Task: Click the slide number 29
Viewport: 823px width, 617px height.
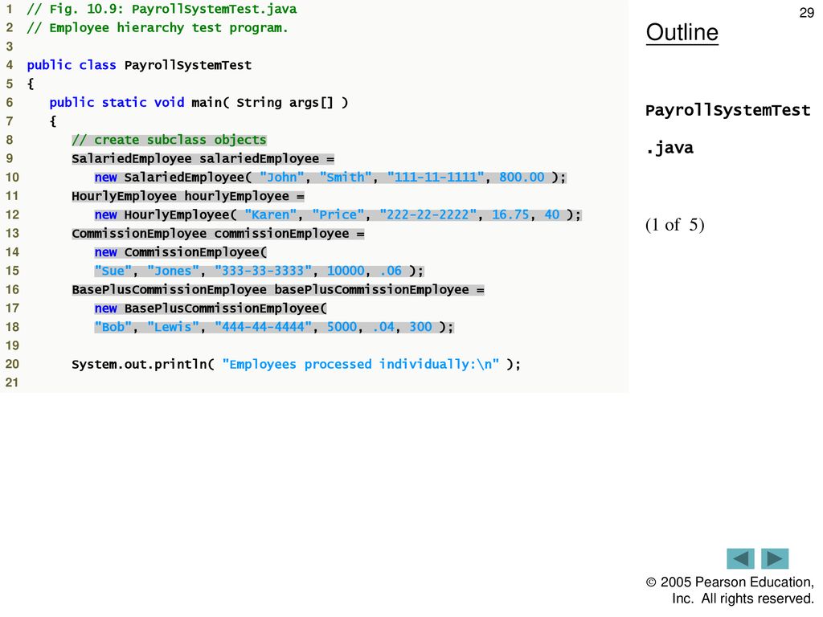Action: click(806, 13)
